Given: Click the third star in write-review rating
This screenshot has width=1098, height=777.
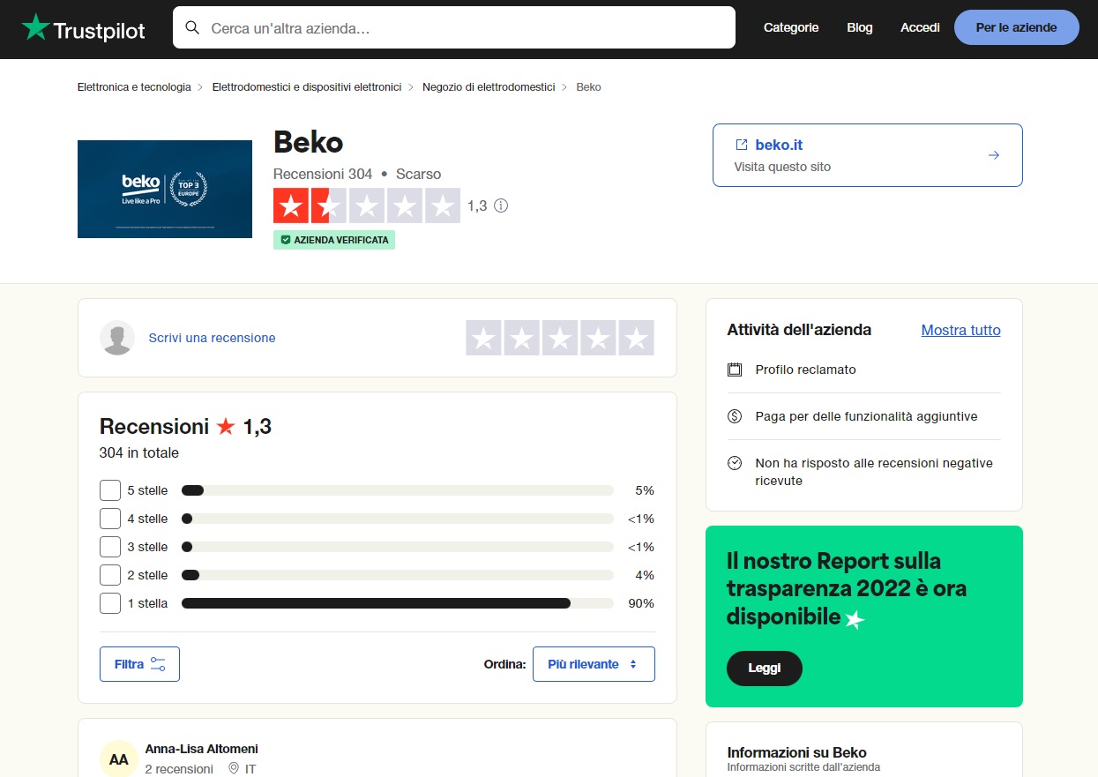Looking at the screenshot, I should [560, 338].
